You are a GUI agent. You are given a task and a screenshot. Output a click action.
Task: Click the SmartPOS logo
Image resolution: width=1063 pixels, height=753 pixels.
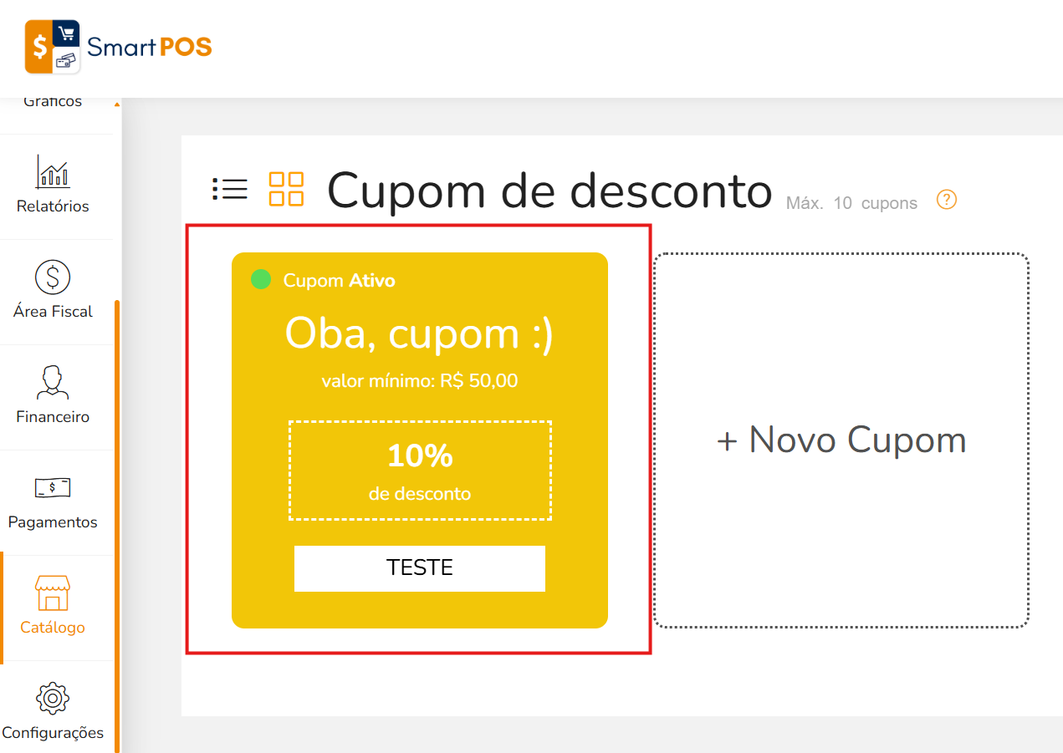click(x=118, y=47)
